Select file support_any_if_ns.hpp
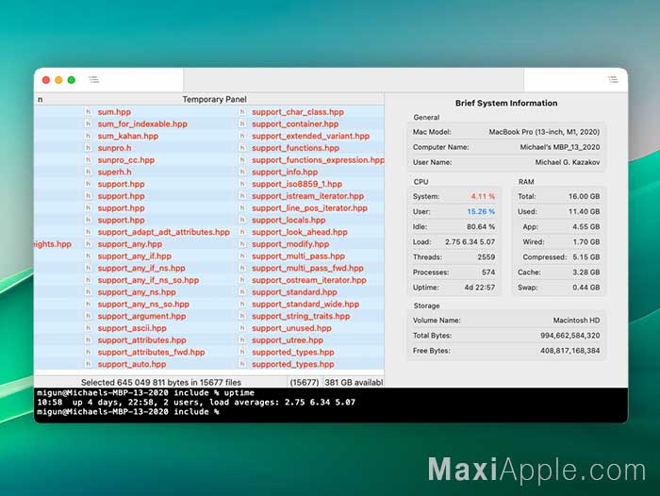 point(141,268)
